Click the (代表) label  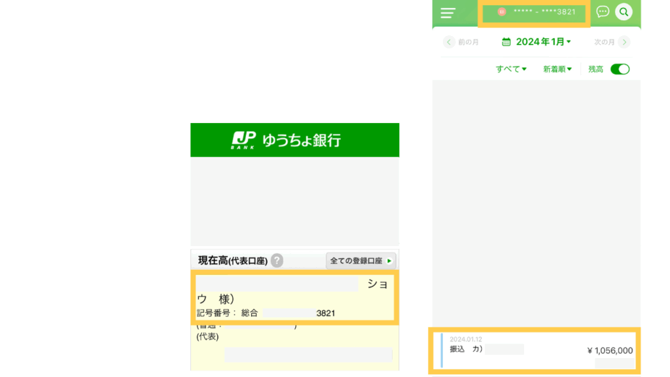207,337
